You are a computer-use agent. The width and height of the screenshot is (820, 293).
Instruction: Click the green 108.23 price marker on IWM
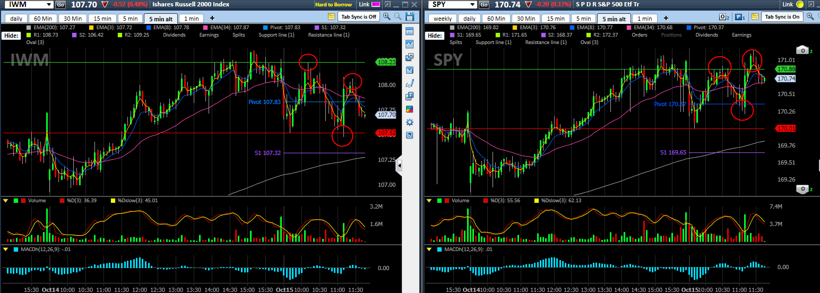[385, 62]
